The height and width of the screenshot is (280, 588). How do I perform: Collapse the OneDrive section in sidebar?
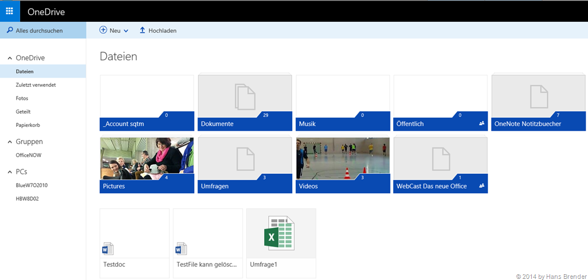click(x=10, y=59)
